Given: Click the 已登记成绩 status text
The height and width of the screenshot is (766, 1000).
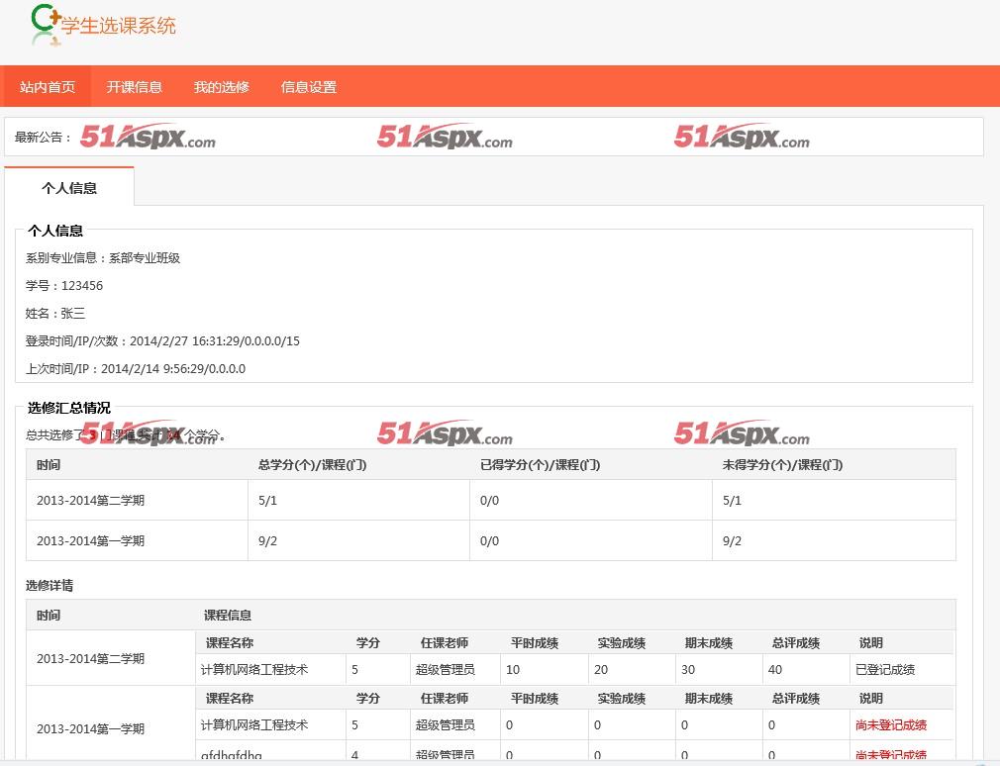Looking at the screenshot, I should tap(884, 670).
